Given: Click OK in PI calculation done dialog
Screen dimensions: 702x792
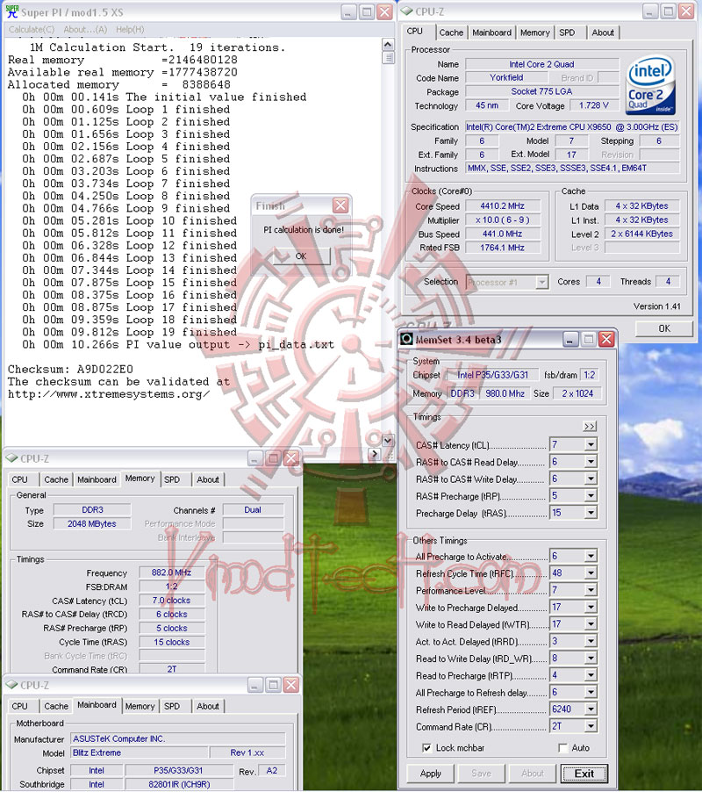Looking at the screenshot, I should click(x=301, y=256).
